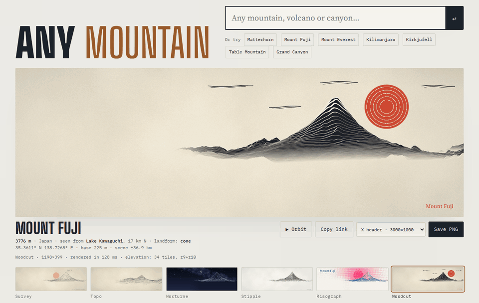Click the mountain search input field
This screenshot has height=303, width=479.
335,18
